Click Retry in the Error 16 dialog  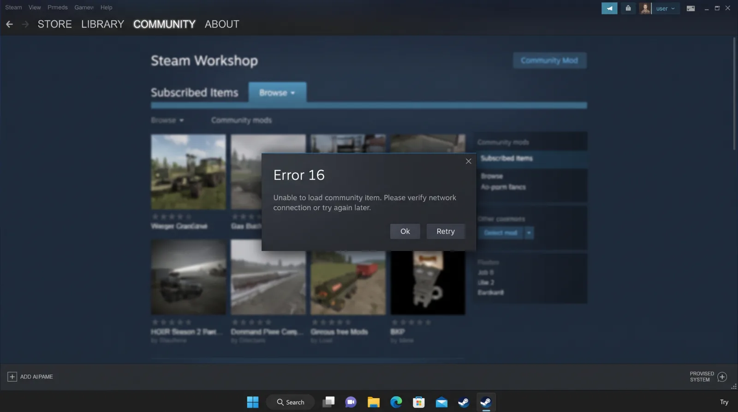pyautogui.click(x=446, y=231)
